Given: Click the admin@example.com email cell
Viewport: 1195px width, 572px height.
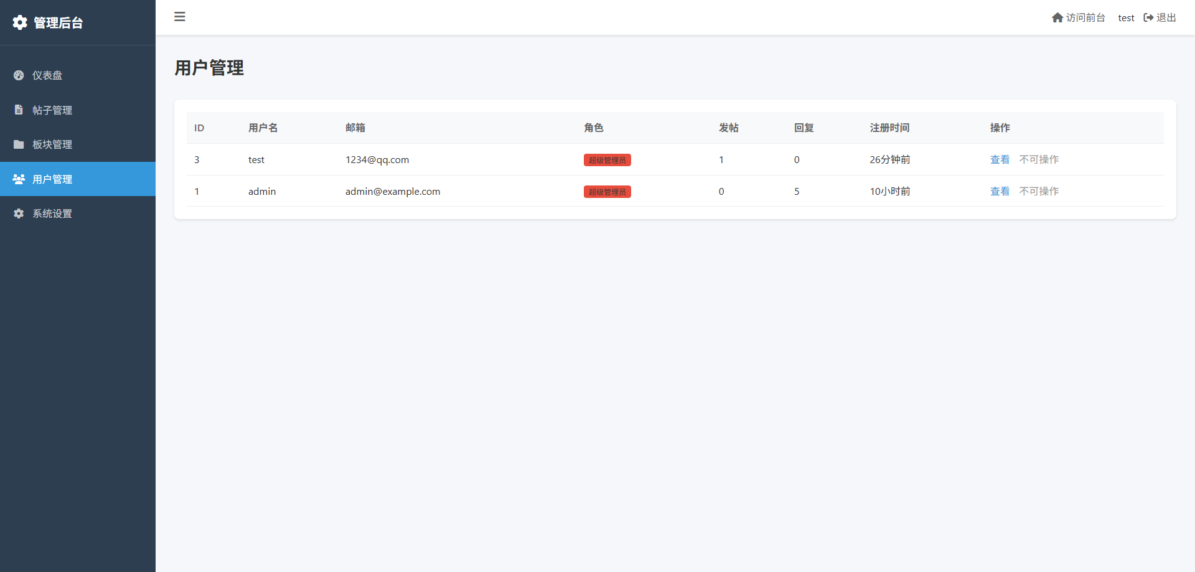Looking at the screenshot, I should pyautogui.click(x=393, y=191).
